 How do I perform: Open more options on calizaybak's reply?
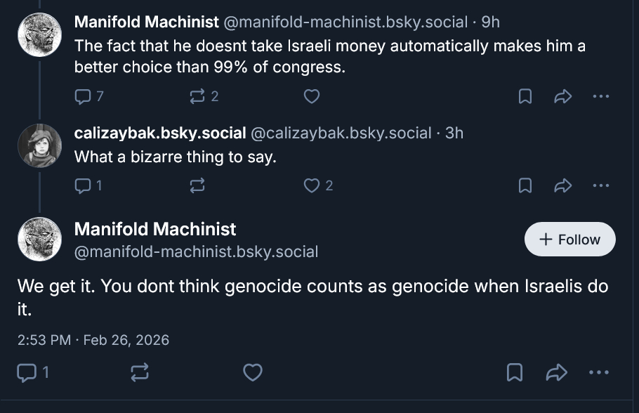tap(600, 185)
